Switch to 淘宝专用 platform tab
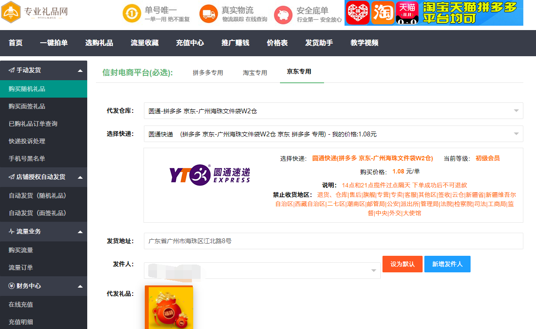The width and height of the screenshot is (536, 329). point(255,73)
